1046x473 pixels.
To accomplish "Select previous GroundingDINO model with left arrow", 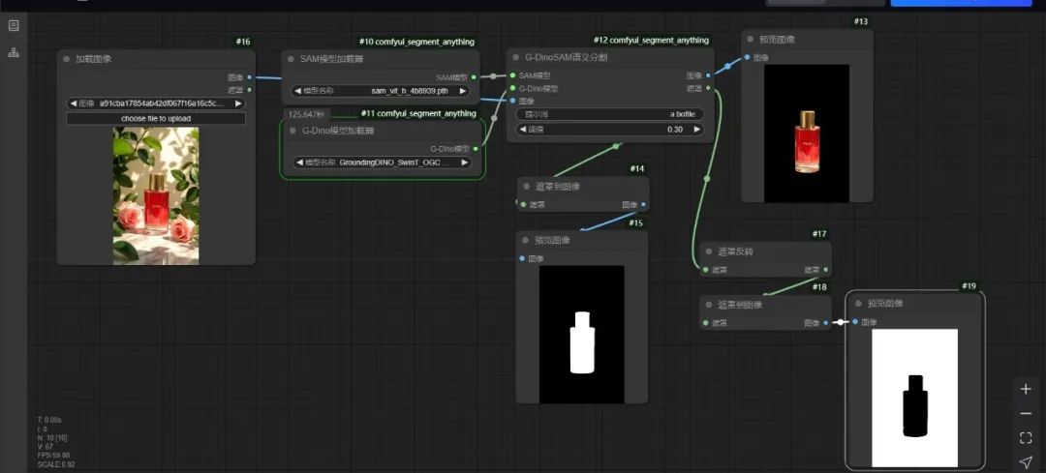I will tap(299, 163).
